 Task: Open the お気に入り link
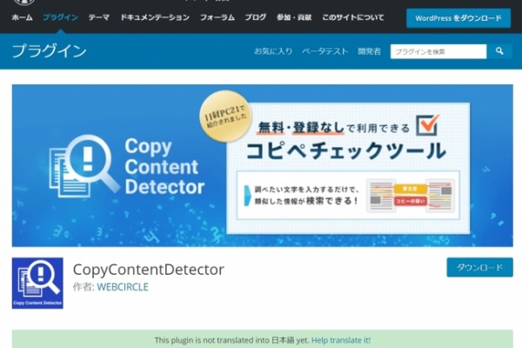[x=273, y=51]
